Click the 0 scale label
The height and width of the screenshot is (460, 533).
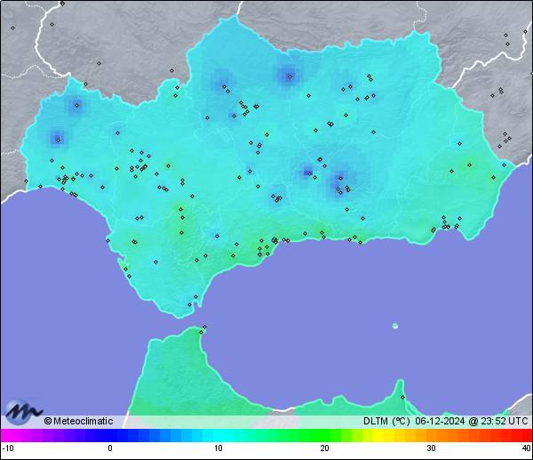click(110, 448)
